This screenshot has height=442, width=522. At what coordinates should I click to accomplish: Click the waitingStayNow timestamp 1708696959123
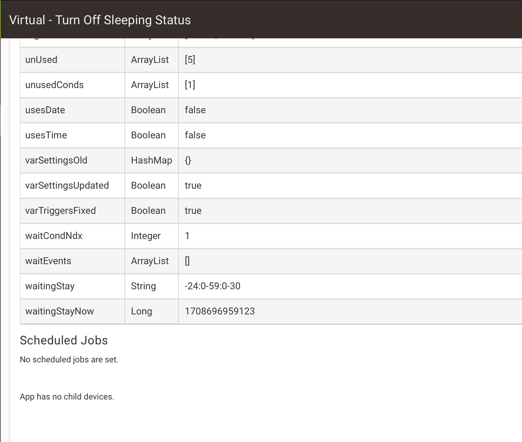220,311
